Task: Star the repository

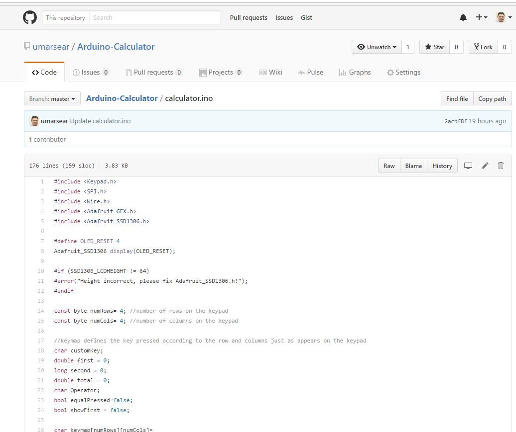Action: click(x=434, y=47)
